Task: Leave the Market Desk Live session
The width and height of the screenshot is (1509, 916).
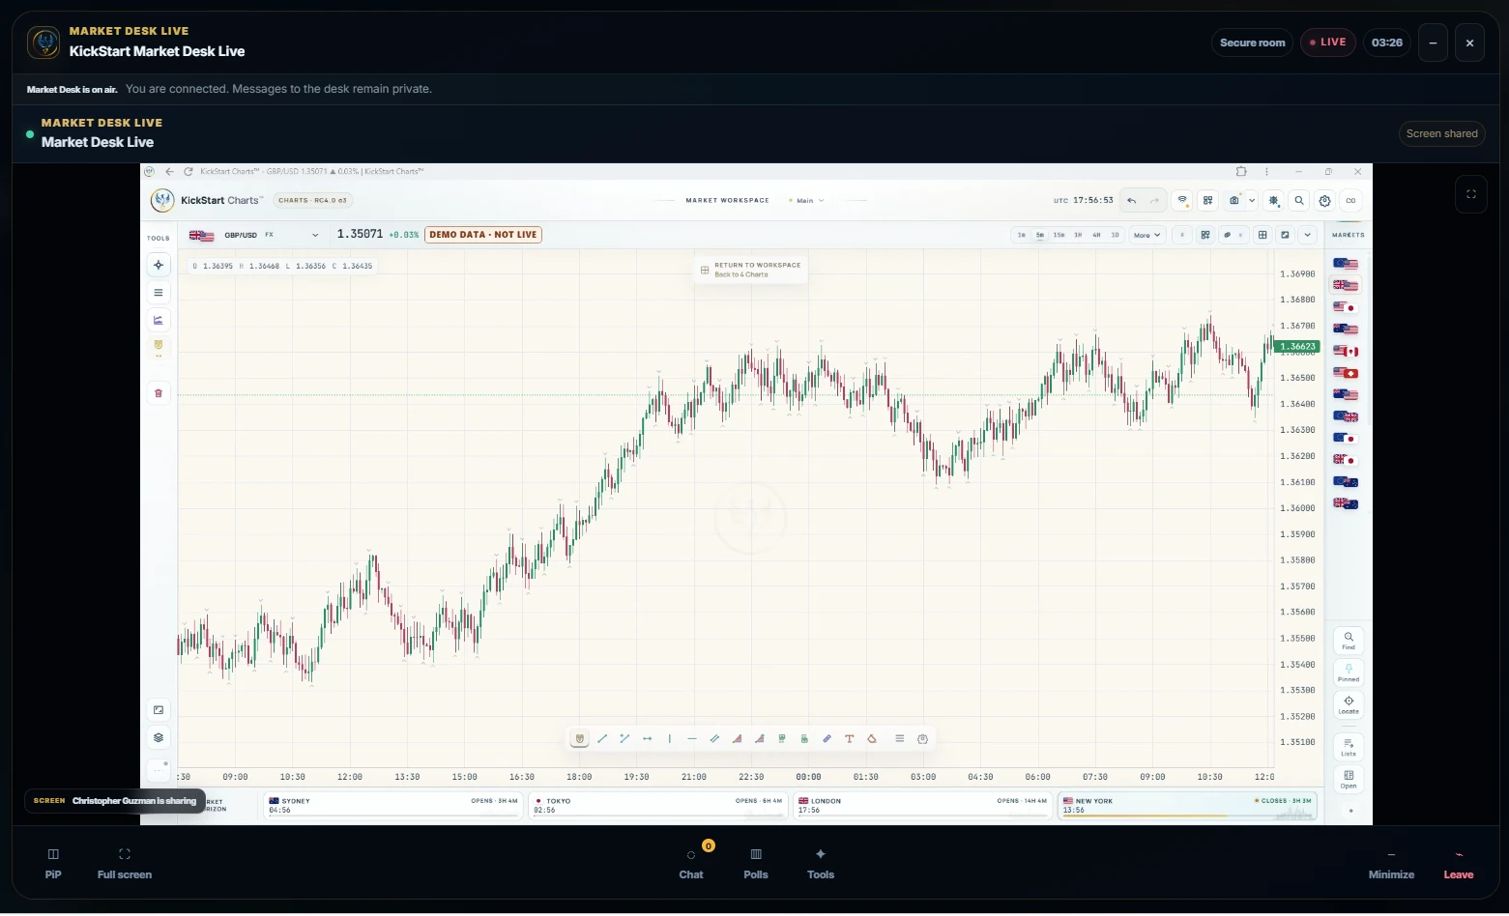Action: coord(1459,863)
